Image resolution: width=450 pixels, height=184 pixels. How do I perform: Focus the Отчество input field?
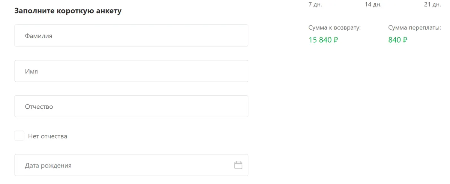click(x=131, y=106)
